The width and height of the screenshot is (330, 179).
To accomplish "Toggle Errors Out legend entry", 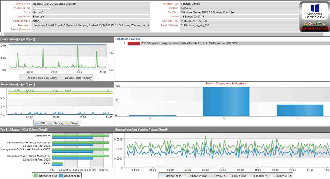I will 236,176.
